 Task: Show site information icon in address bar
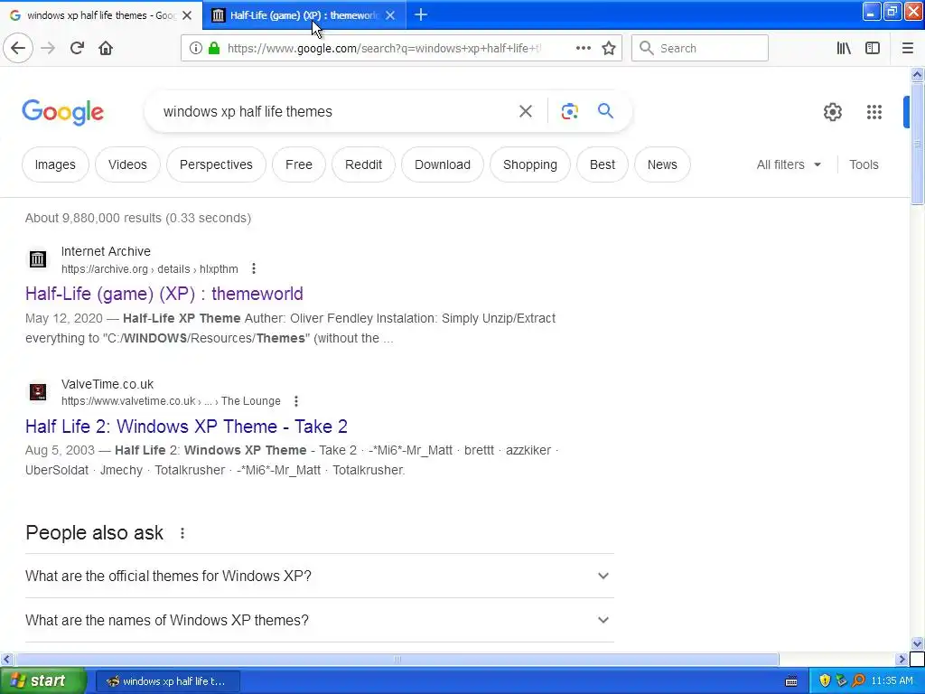tap(195, 49)
